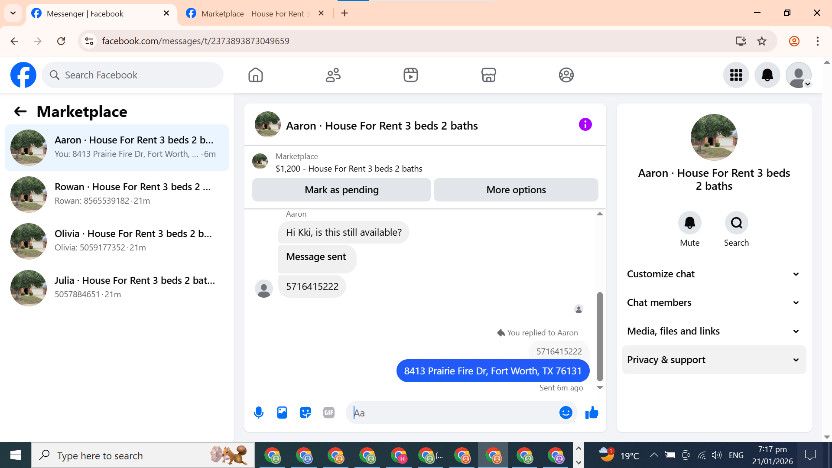Image resolution: width=832 pixels, height=468 pixels.
Task: Mute this conversation with Aaron
Action: click(x=689, y=223)
